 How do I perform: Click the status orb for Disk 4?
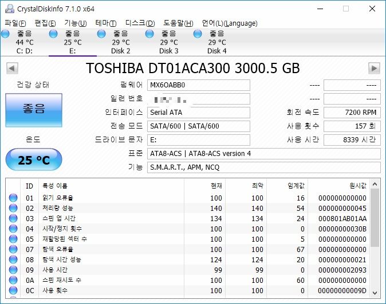coord(198,34)
